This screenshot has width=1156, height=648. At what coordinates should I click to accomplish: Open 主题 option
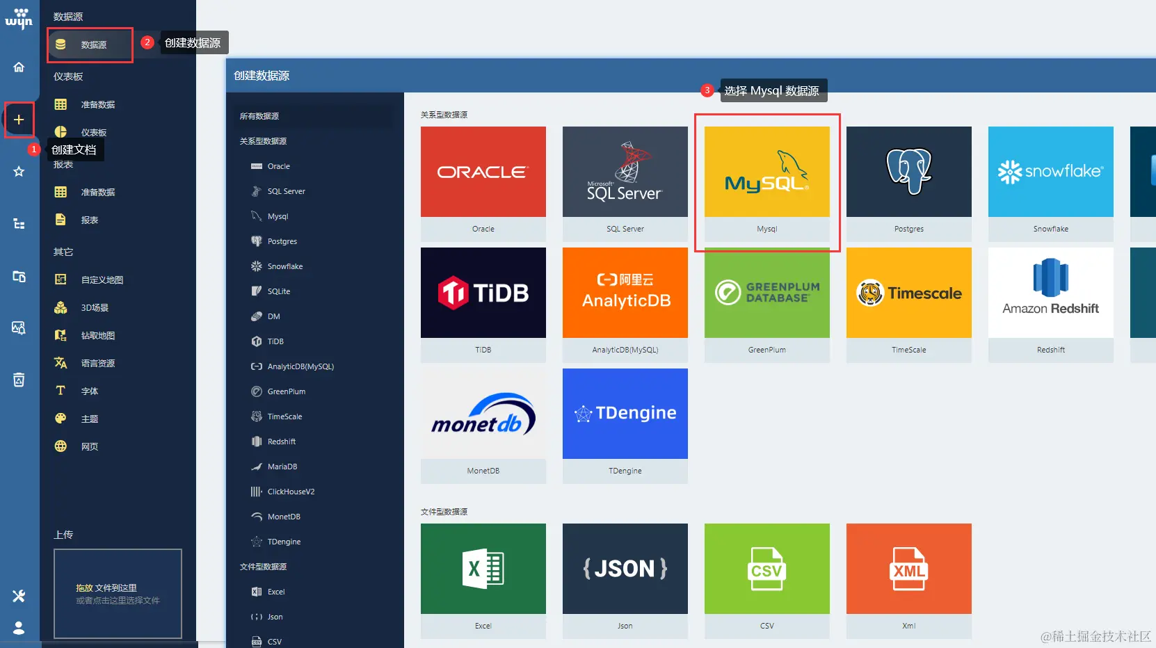pyautogui.click(x=90, y=419)
